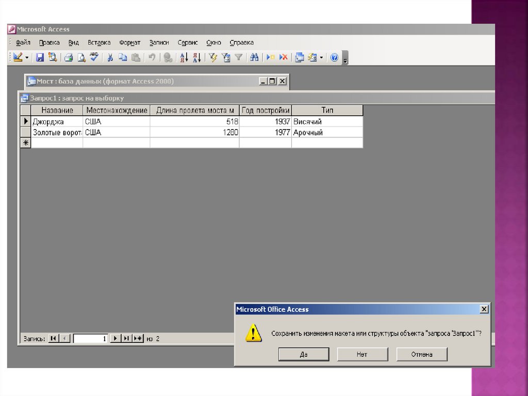The image size is (528, 396).
Task: Select the Местонахождение column header
Action: click(117, 110)
